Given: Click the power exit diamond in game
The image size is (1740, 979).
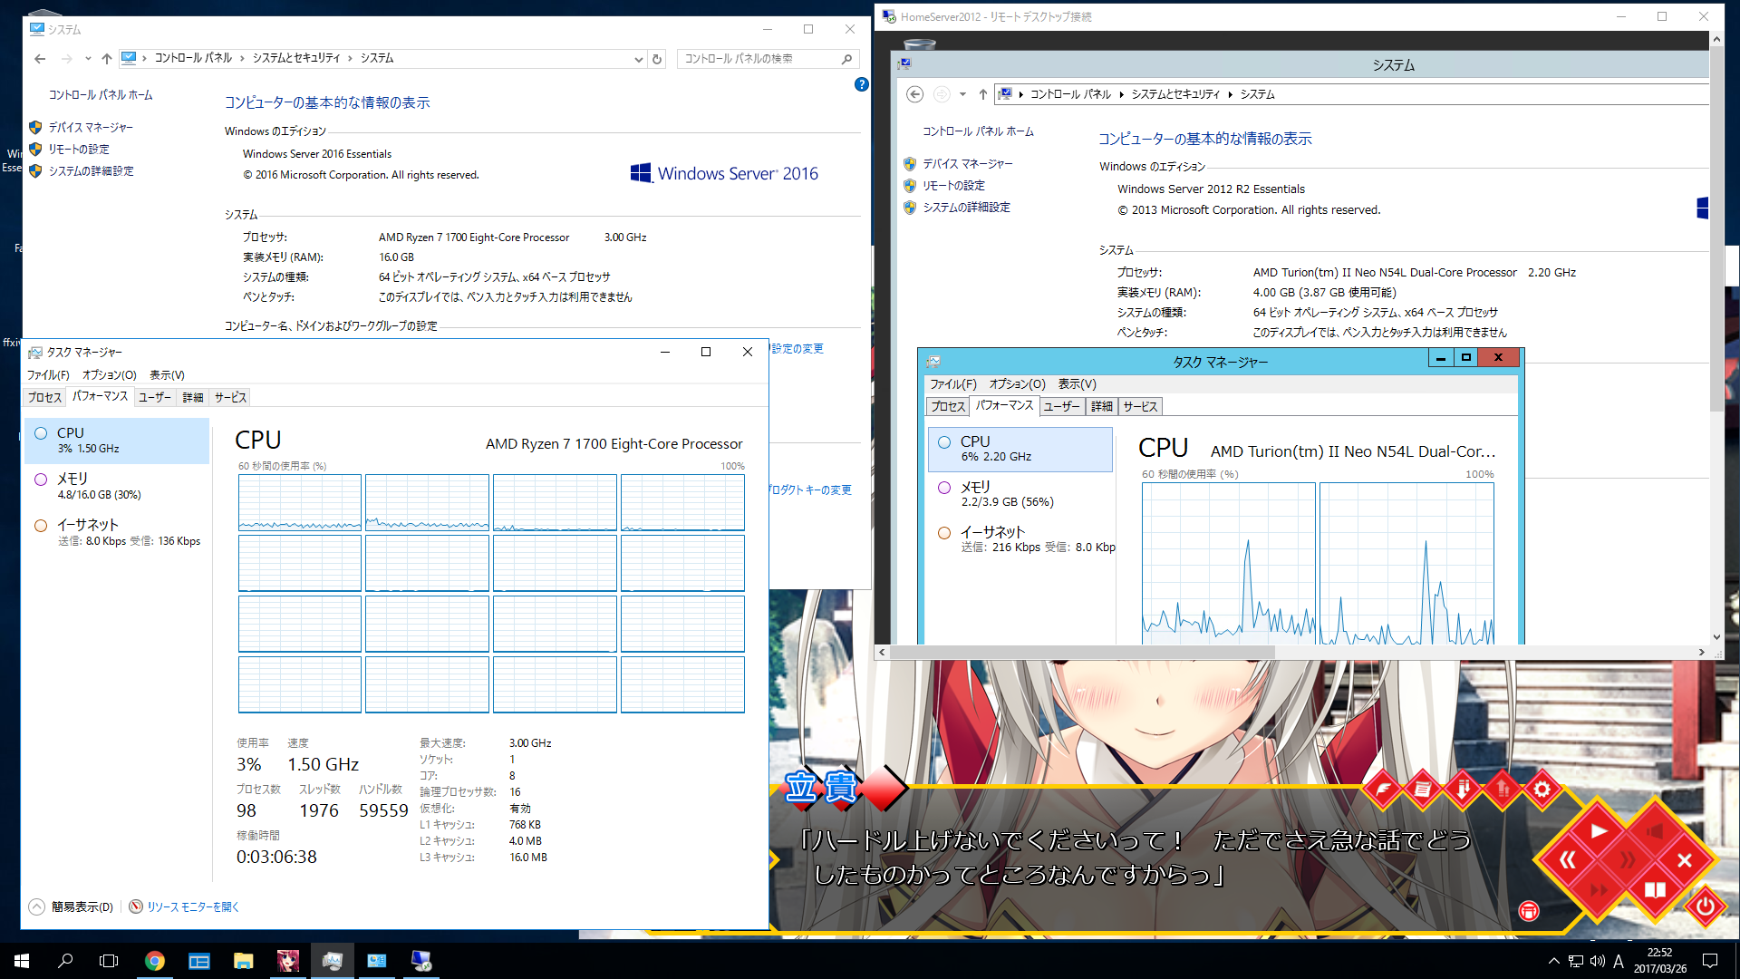Looking at the screenshot, I should pyautogui.click(x=1705, y=906).
